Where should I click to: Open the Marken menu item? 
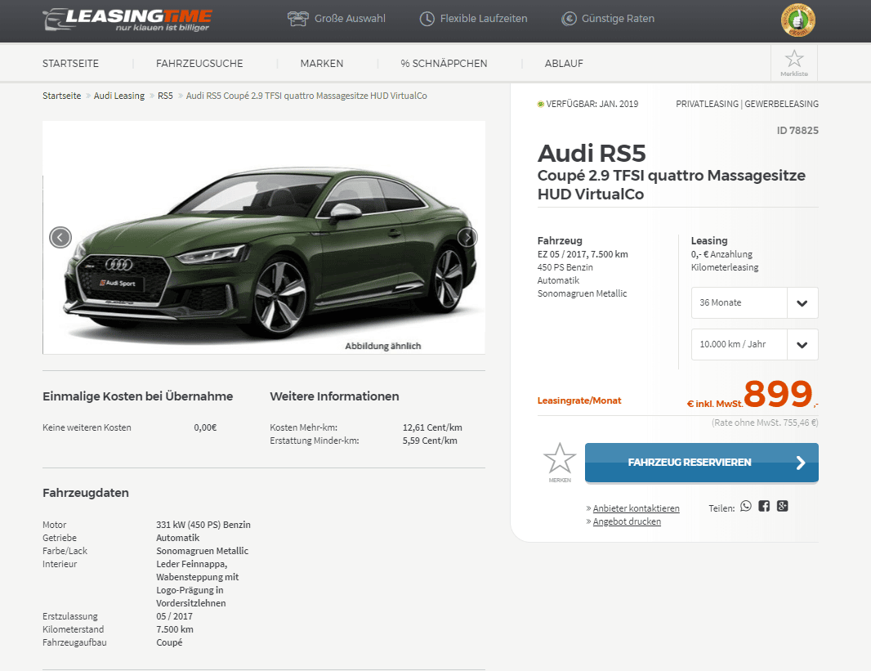(x=322, y=63)
